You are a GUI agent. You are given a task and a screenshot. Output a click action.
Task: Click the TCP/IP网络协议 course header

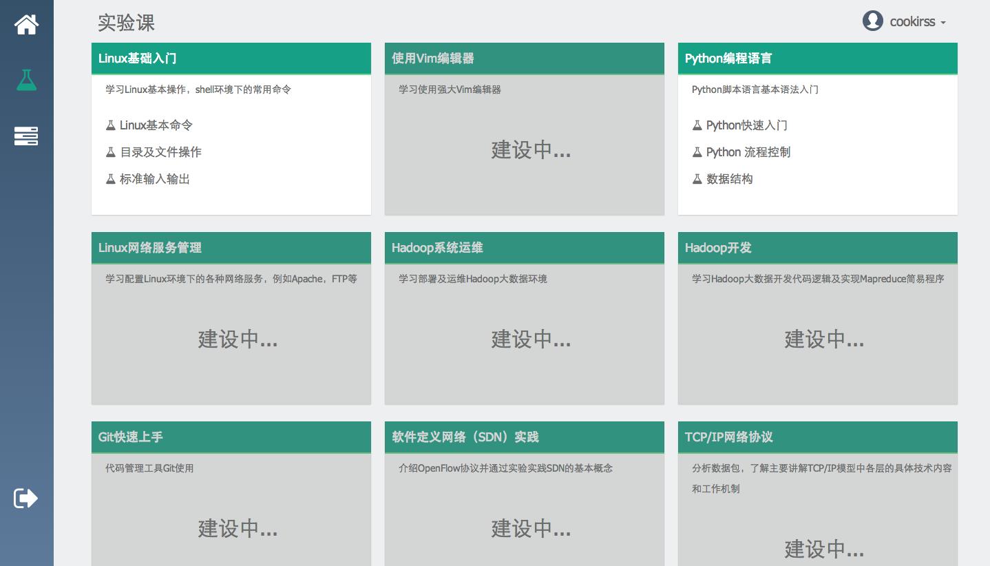tap(818, 437)
